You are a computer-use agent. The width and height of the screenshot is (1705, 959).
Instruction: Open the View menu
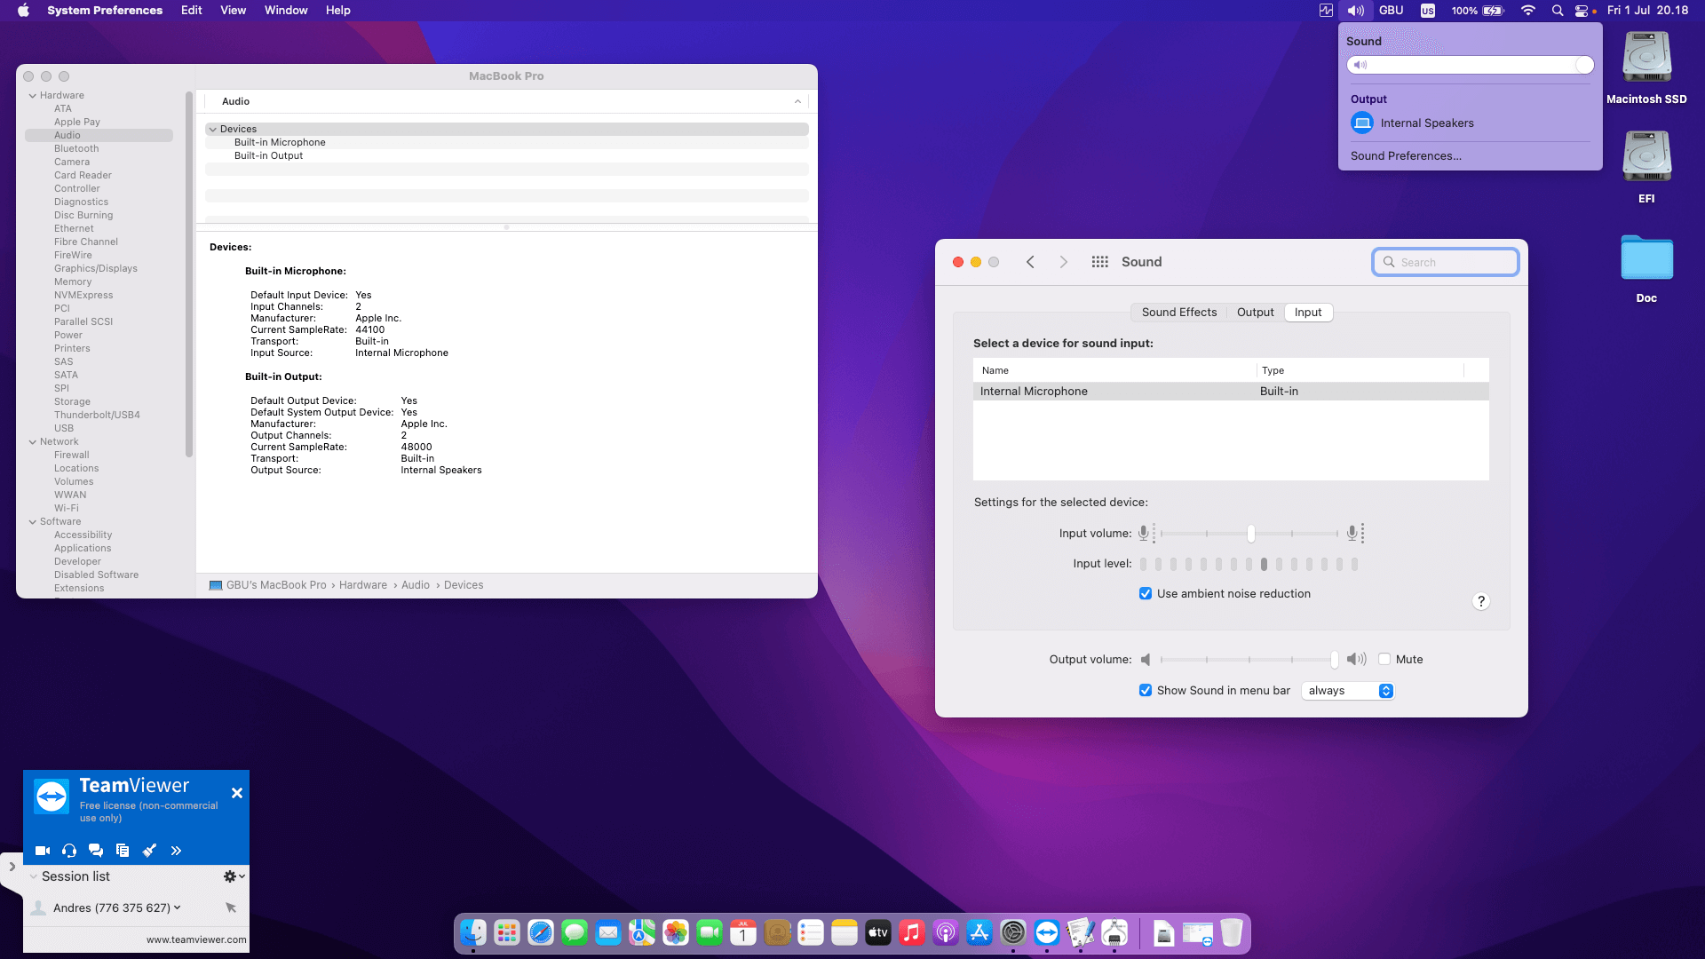coord(233,11)
